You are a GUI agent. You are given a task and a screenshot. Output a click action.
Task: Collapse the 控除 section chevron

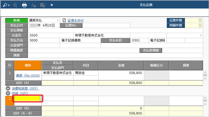pyautogui.click(x=8, y=93)
